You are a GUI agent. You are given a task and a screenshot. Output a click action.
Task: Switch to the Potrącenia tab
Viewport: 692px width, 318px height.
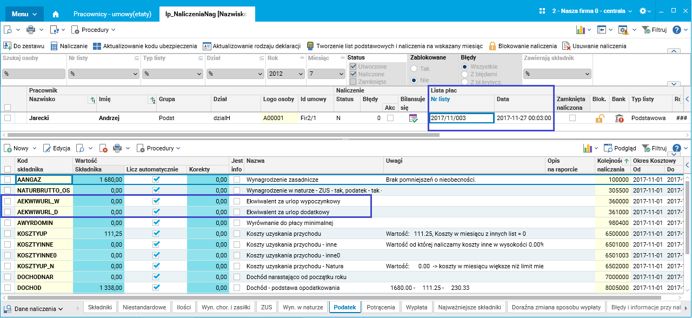(381, 307)
